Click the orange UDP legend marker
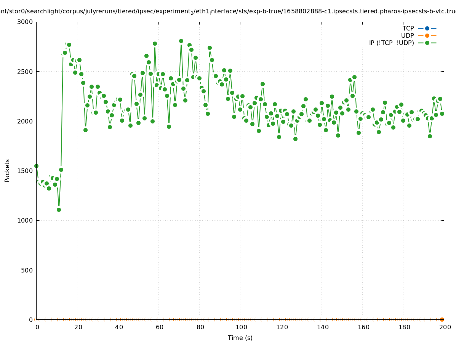The image size is (456, 343). 427,35
